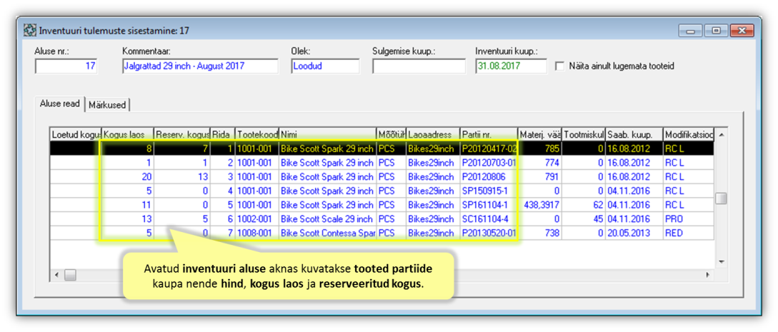Click the Bike Scott Scale 29 inch row name
Image resolution: width=778 pixels, height=332 pixels.
[x=327, y=219]
